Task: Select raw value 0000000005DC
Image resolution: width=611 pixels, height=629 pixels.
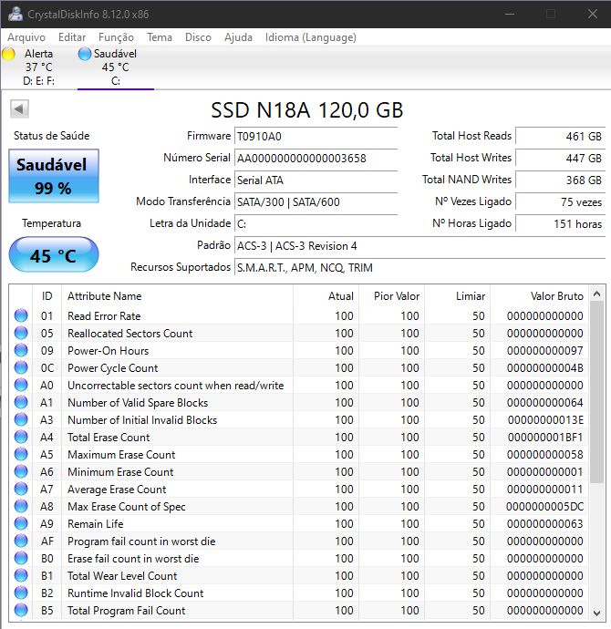Action: pyautogui.click(x=544, y=507)
